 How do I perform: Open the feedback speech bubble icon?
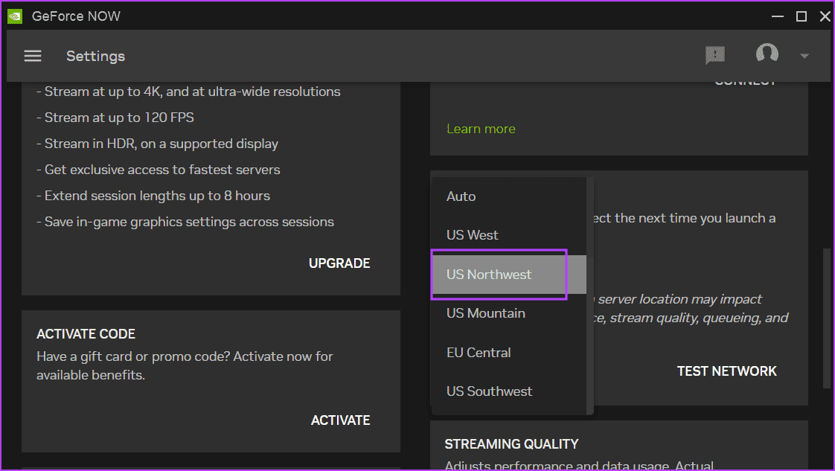(x=714, y=55)
